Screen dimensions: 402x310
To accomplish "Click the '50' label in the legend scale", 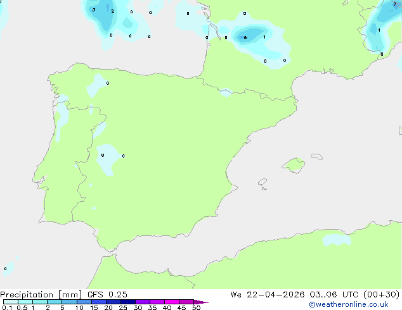I will pyautogui.click(x=196, y=307).
